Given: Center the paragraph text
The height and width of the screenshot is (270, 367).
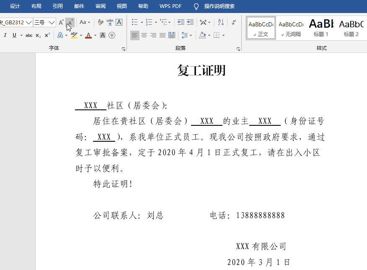Looking at the screenshot, I should pyautogui.click(x=144, y=35).
